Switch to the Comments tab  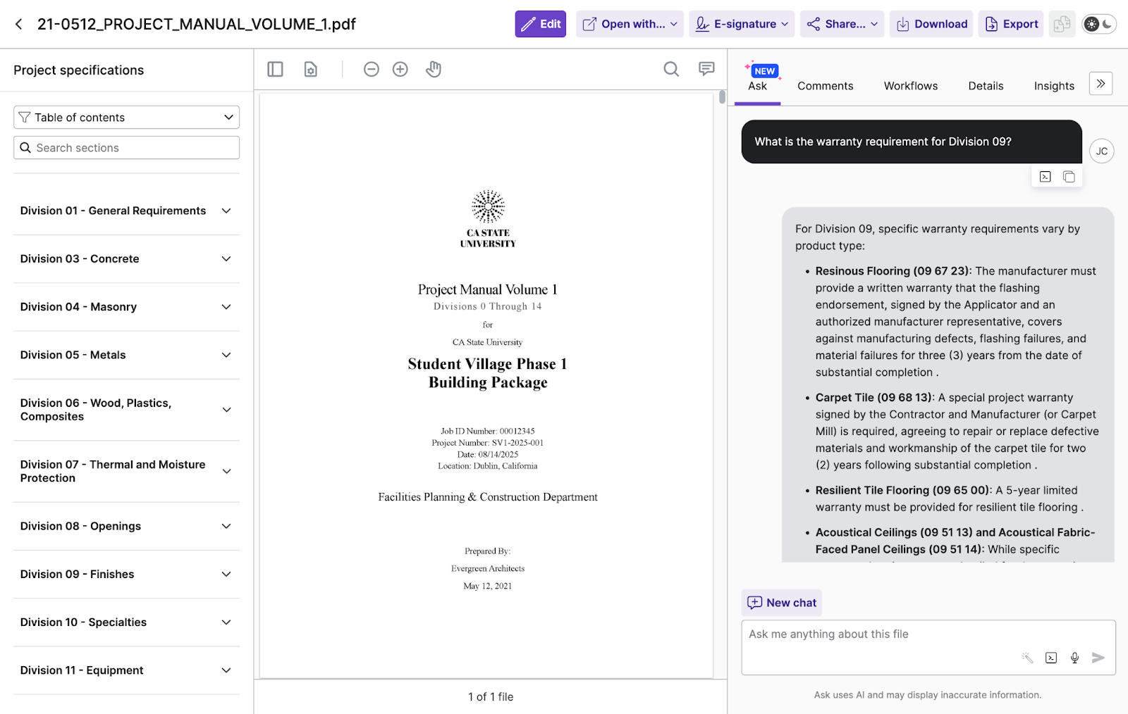825,86
